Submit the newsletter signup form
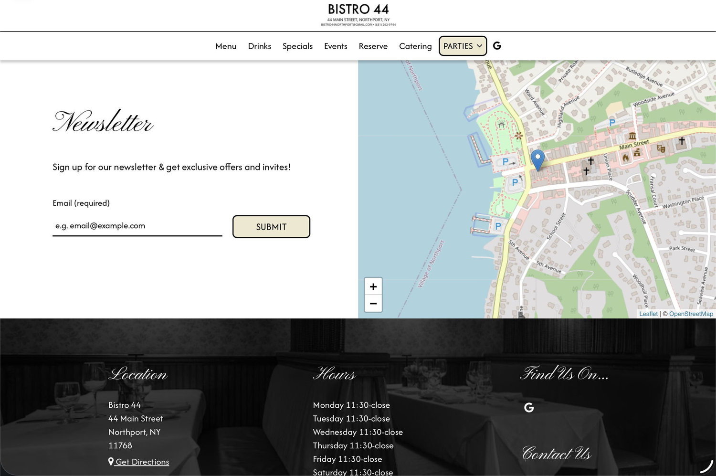Viewport: 716px width, 476px height. [x=271, y=227]
